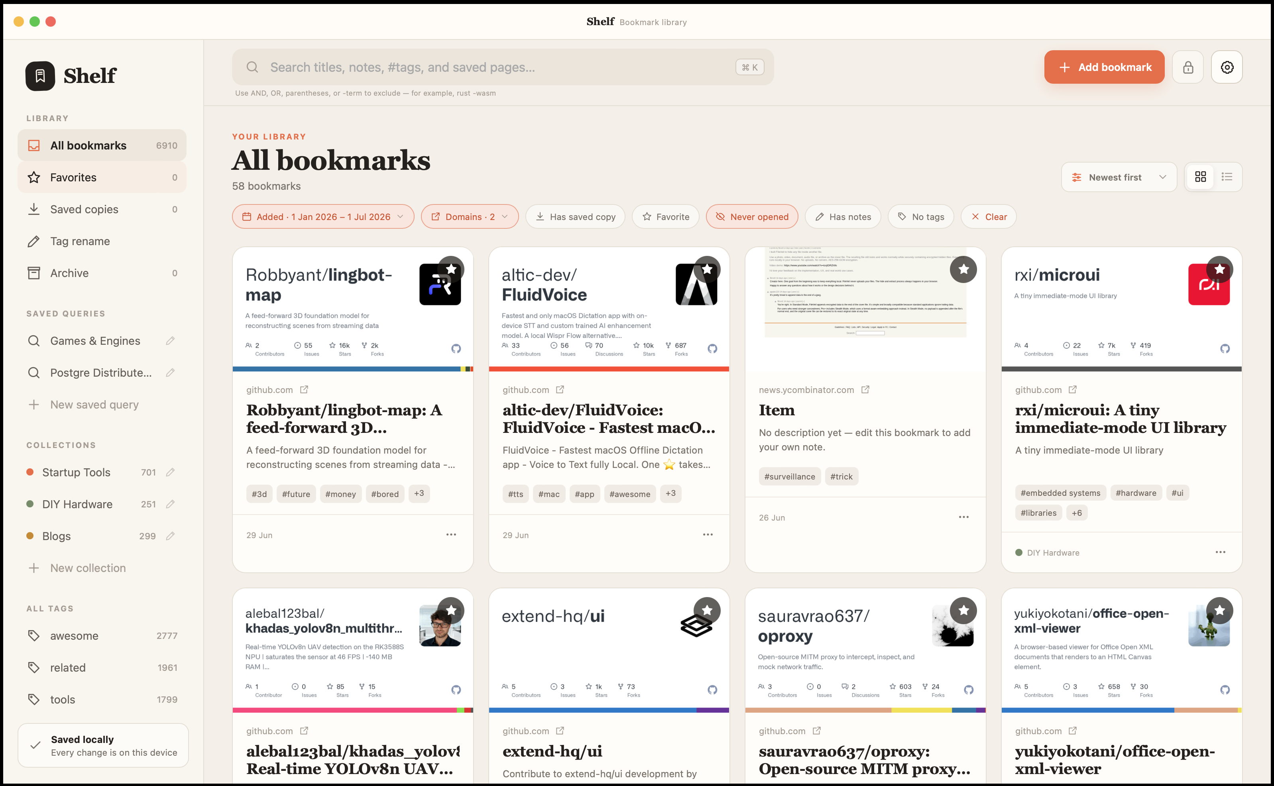Screen dimensions: 1274x786
Task: Open more options for Robbyant/lingbot-map card
Action: [x=451, y=534]
